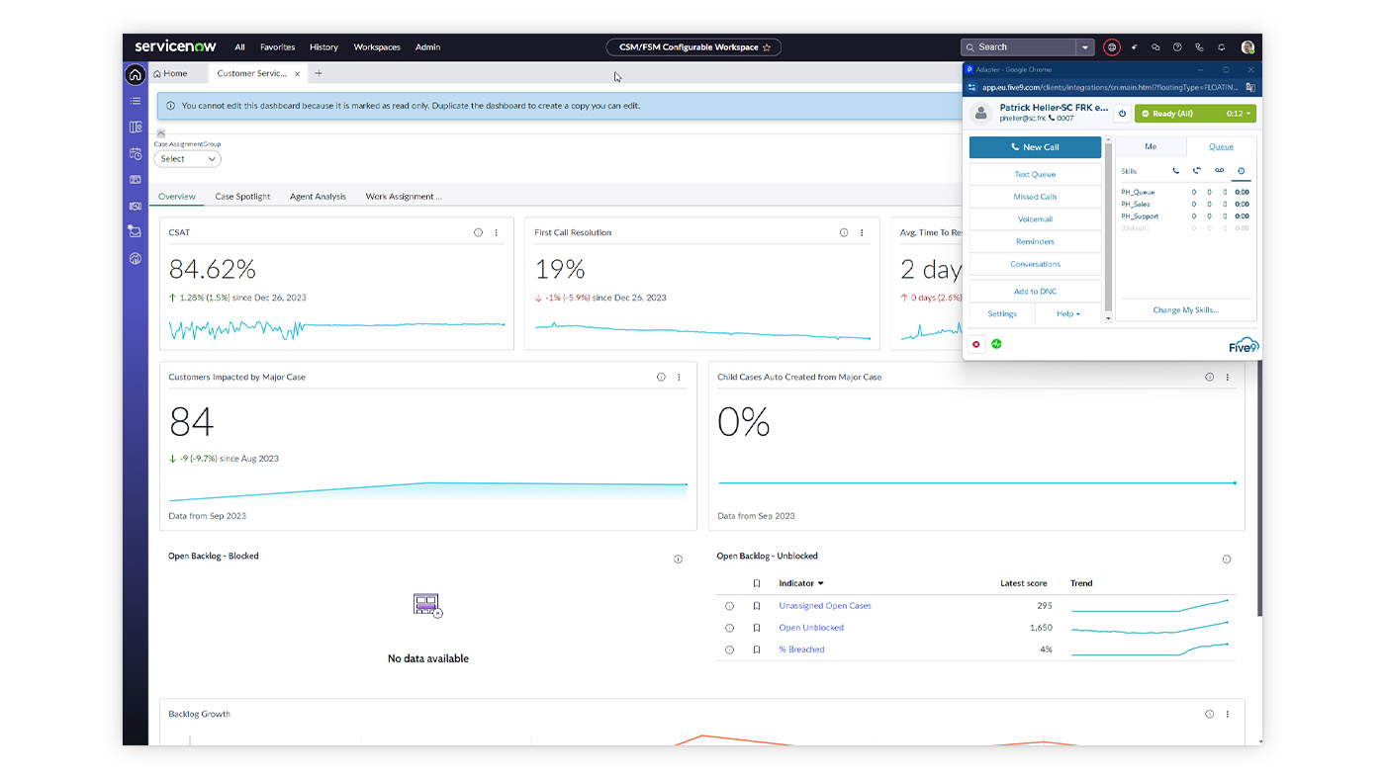The width and height of the screenshot is (1385, 779).
Task: Toggle bookmark for % Breached indicator
Action: (x=757, y=649)
